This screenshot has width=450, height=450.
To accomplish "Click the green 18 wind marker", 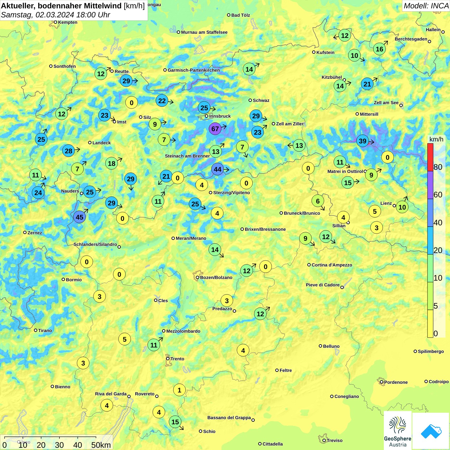I will click(112, 163).
